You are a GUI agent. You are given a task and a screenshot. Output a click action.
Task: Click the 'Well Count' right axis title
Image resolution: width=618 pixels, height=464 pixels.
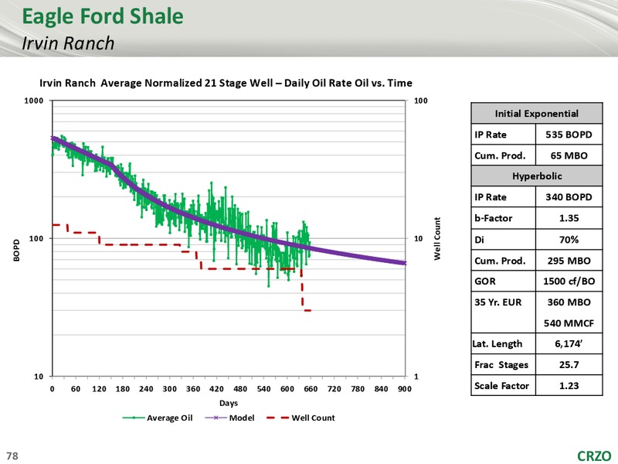(437, 238)
